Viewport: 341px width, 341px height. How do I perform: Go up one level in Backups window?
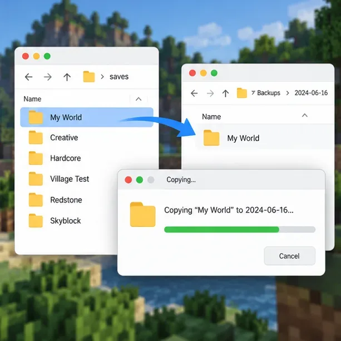click(225, 93)
